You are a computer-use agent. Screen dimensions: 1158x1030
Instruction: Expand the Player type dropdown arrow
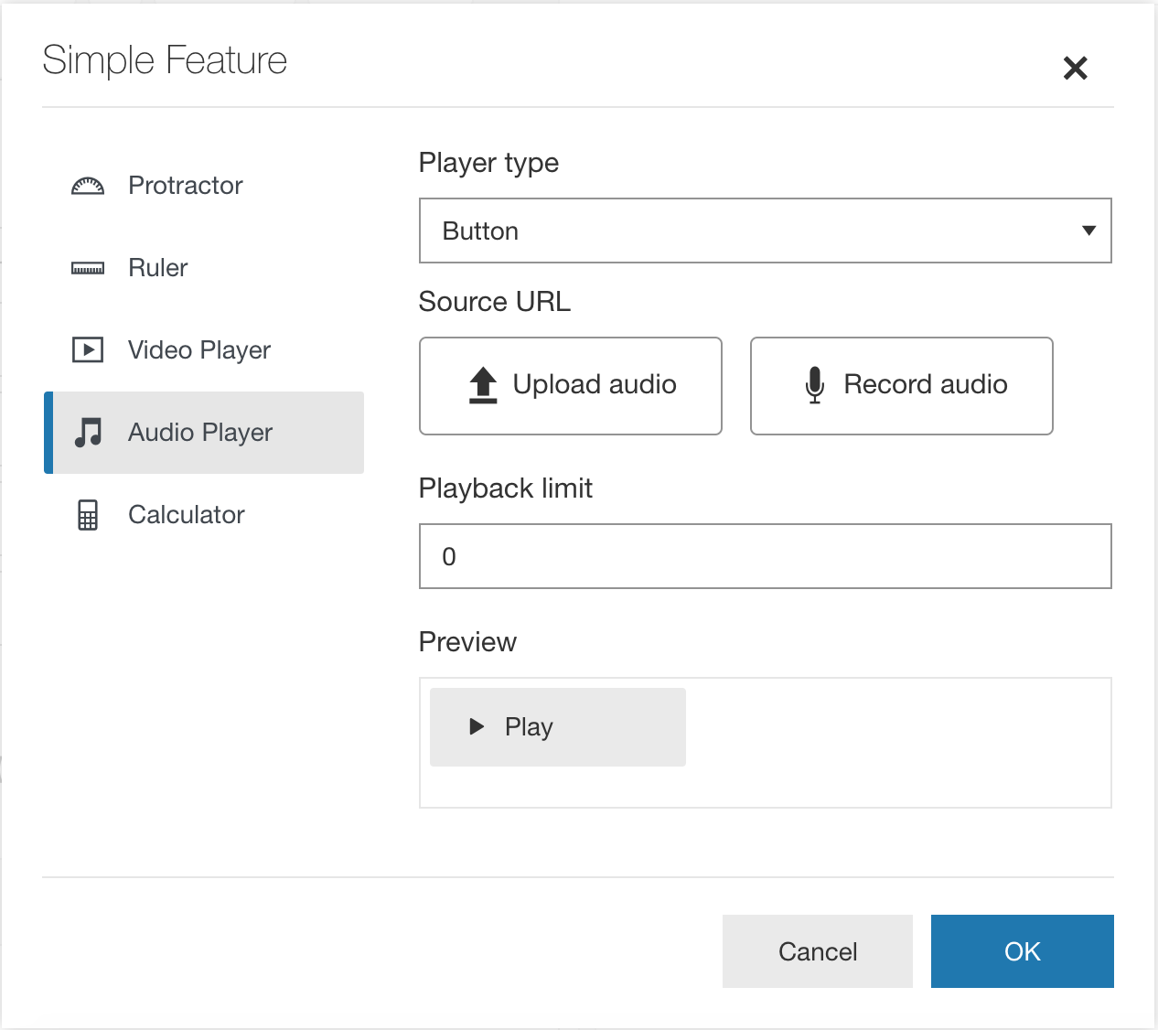[1088, 231]
